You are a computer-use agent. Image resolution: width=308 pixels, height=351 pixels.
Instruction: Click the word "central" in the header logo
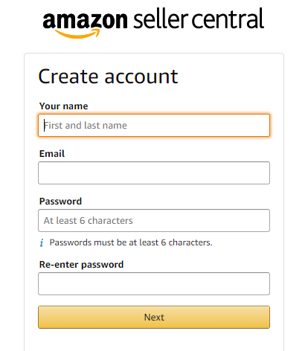(228, 19)
